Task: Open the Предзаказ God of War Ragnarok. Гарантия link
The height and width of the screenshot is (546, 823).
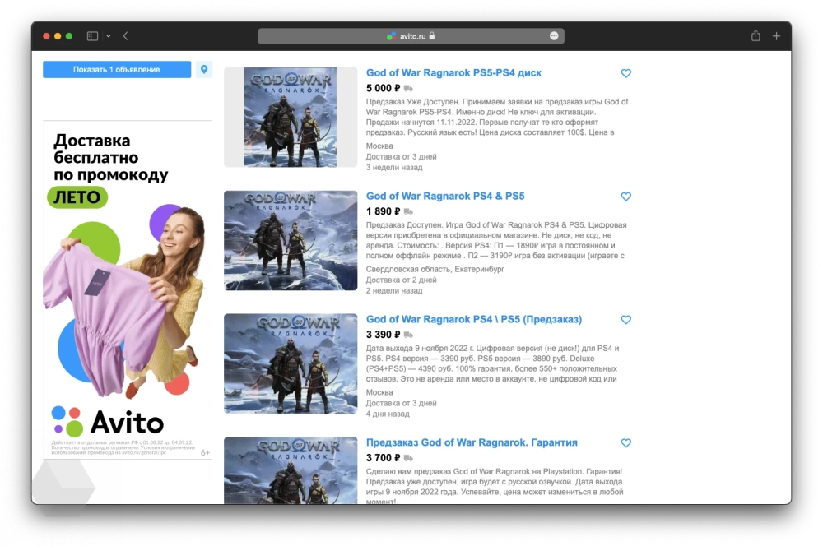Action: [472, 442]
